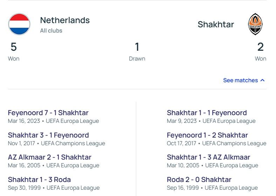Open Shakhtar 1 - 3 AZ Alkmaar match
This screenshot has height=196, width=276.
coord(208,157)
